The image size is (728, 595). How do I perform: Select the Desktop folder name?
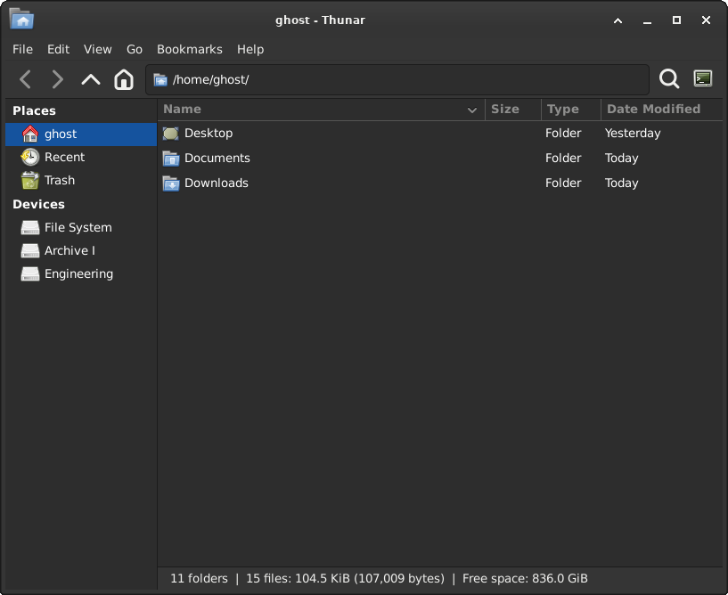click(209, 134)
